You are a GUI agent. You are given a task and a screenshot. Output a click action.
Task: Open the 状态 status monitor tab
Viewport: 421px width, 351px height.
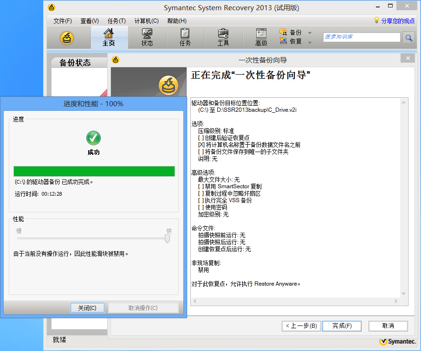147,37
